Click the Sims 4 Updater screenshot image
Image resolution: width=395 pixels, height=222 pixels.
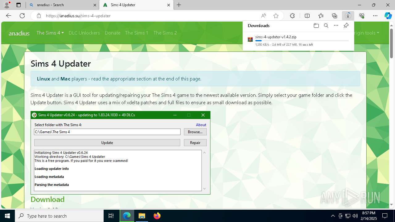coord(120,153)
